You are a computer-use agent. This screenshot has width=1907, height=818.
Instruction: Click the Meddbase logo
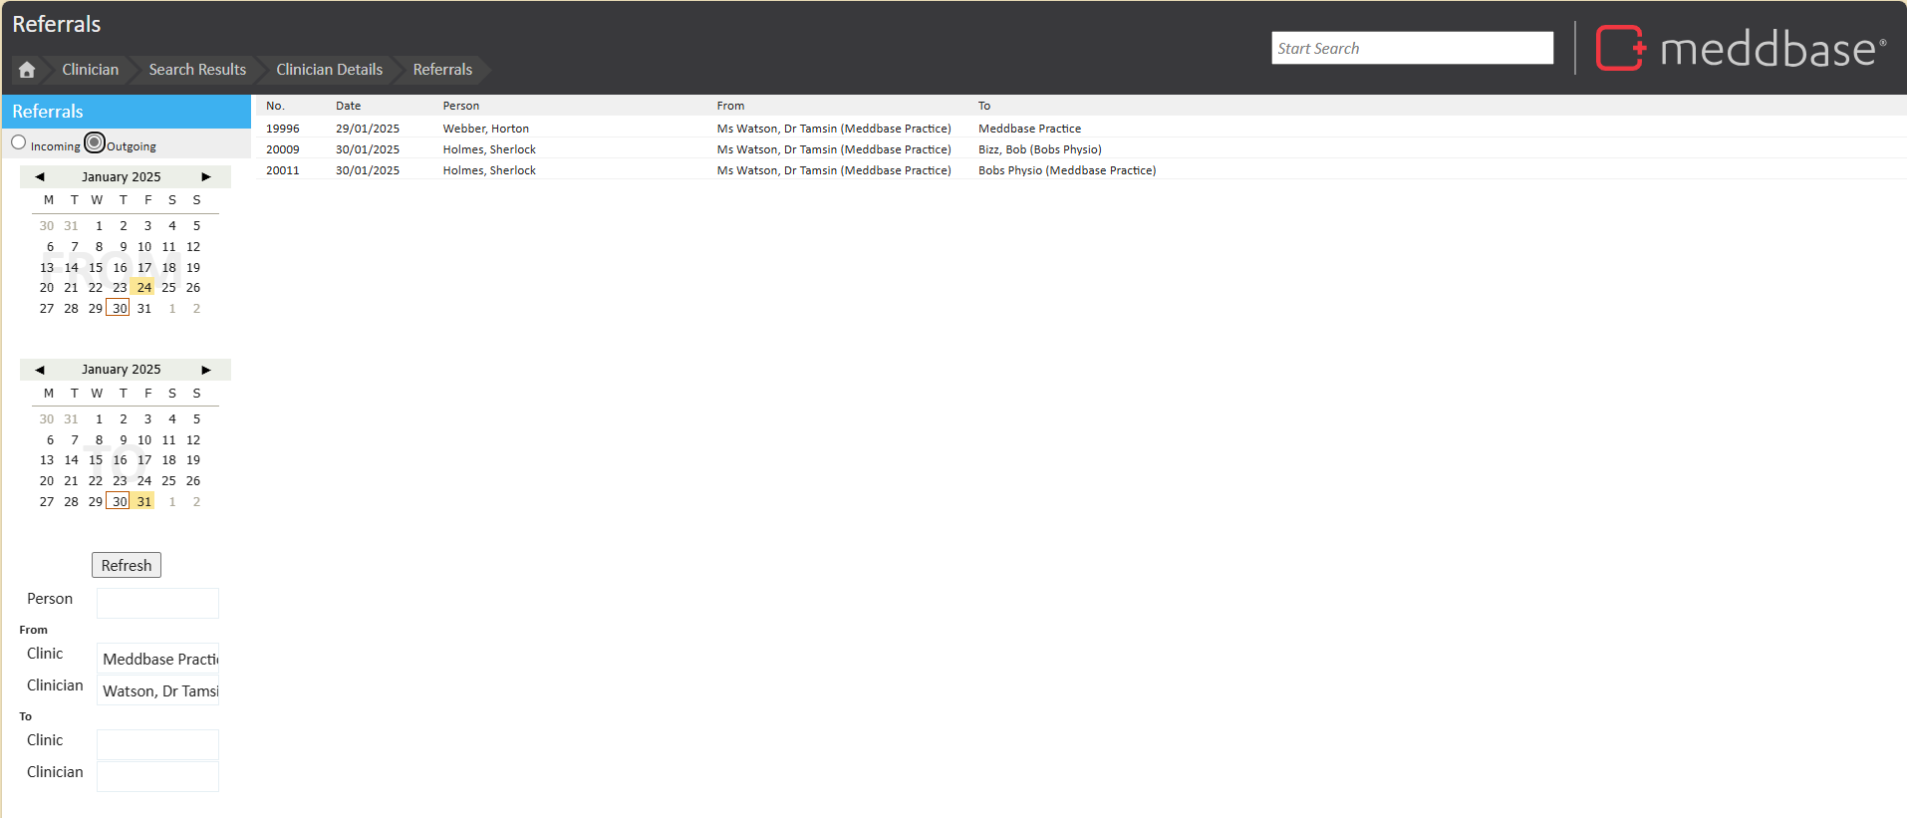(1741, 48)
